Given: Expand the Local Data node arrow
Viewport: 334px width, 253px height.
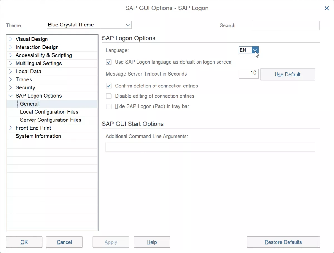Looking at the screenshot, I should pos(11,71).
